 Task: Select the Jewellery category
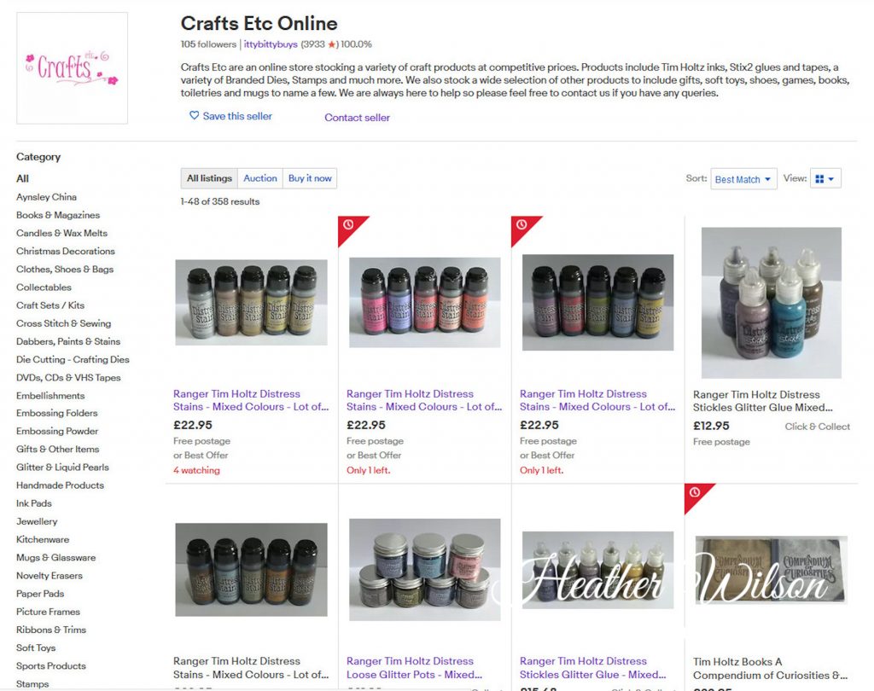[37, 521]
